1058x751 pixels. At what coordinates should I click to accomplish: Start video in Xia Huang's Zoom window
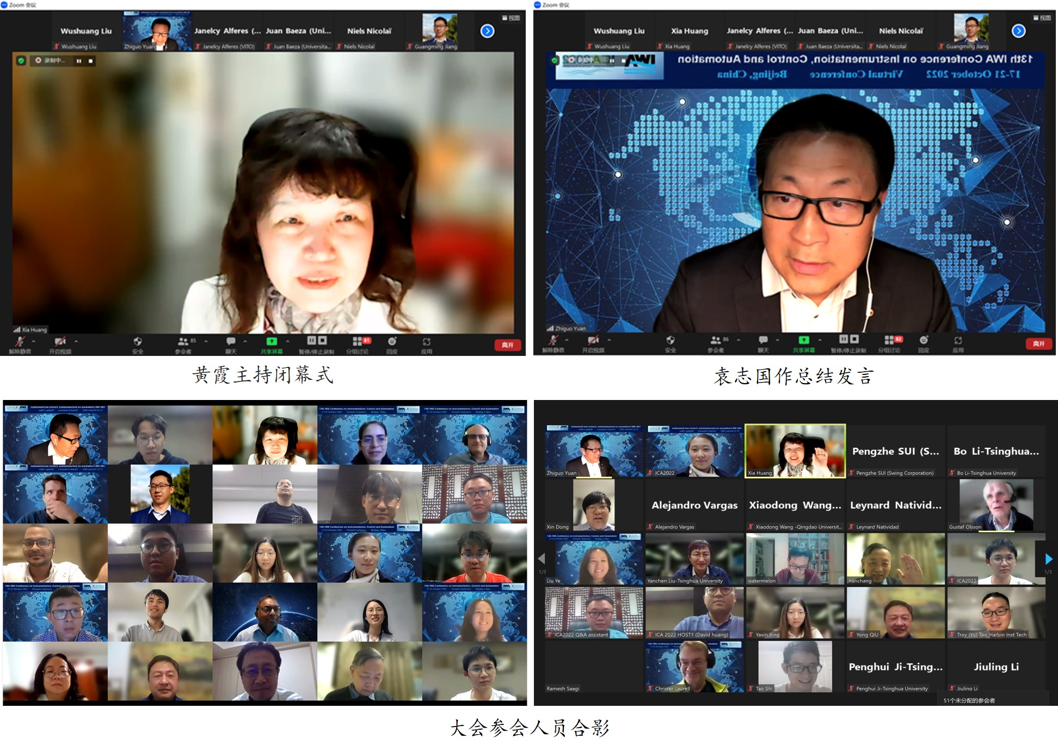(60, 342)
